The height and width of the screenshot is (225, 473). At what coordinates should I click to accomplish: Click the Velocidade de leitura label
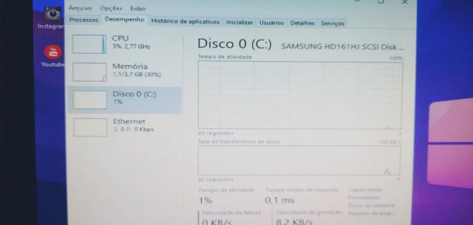pos(231,212)
